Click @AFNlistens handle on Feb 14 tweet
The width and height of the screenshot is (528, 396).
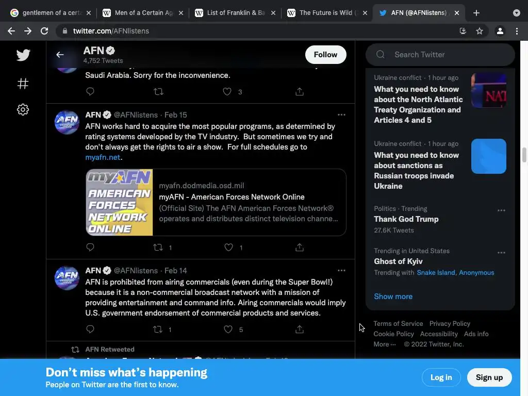(136, 270)
